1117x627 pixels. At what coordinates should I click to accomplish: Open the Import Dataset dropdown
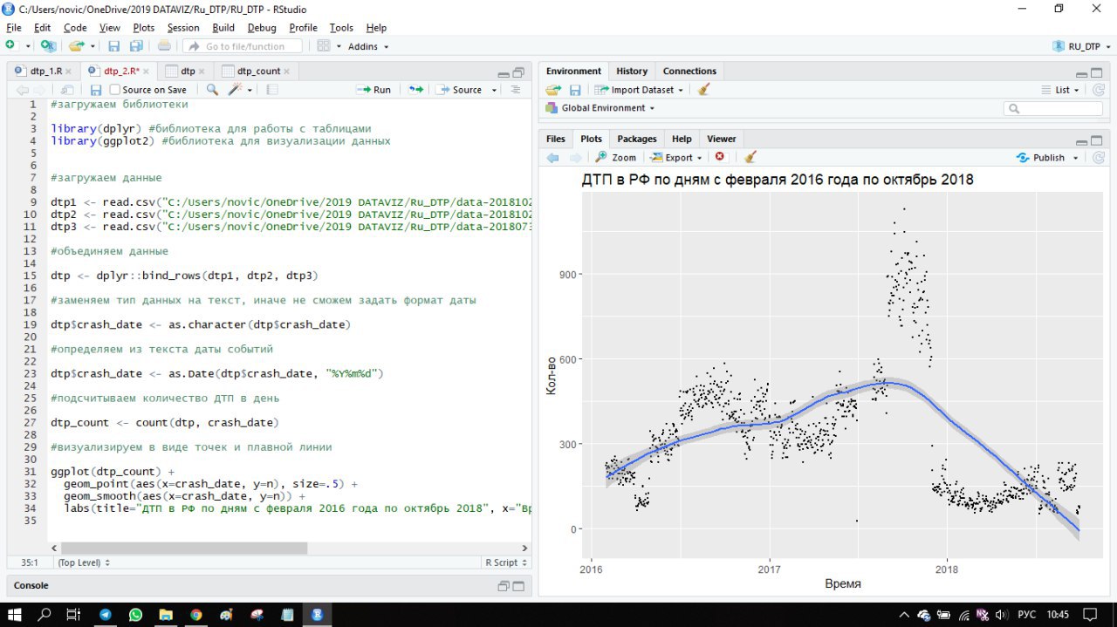coord(639,90)
